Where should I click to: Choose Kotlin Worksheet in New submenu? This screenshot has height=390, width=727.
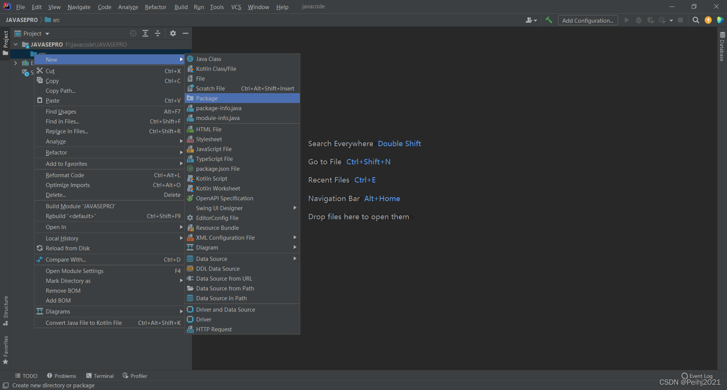(242, 189)
